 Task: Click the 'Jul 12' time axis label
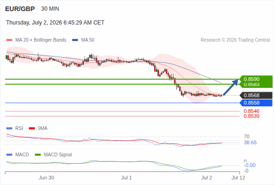(x=238, y=178)
